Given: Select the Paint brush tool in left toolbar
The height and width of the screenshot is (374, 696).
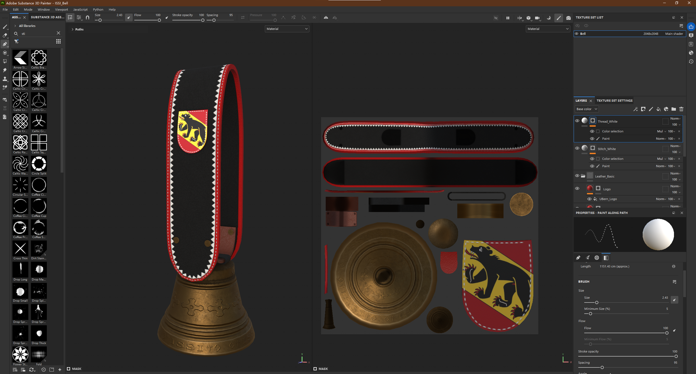Looking at the screenshot, I should [x=5, y=27].
